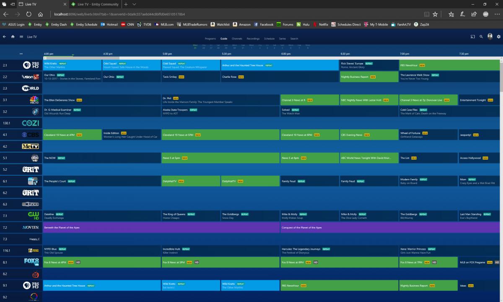
Task: Open new browser tab plus
Action: (x=126, y=4)
